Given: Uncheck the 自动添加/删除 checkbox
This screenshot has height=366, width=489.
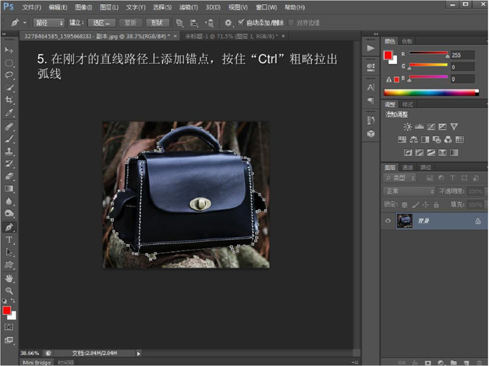Looking at the screenshot, I should pyautogui.click(x=241, y=22).
